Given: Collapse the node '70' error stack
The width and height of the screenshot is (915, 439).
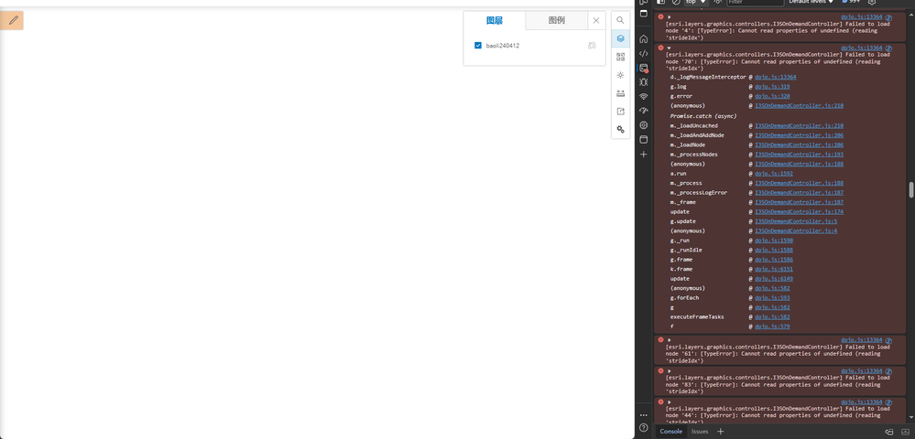Looking at the screenshot, I should pyautogui.click(x=670, y=48).
